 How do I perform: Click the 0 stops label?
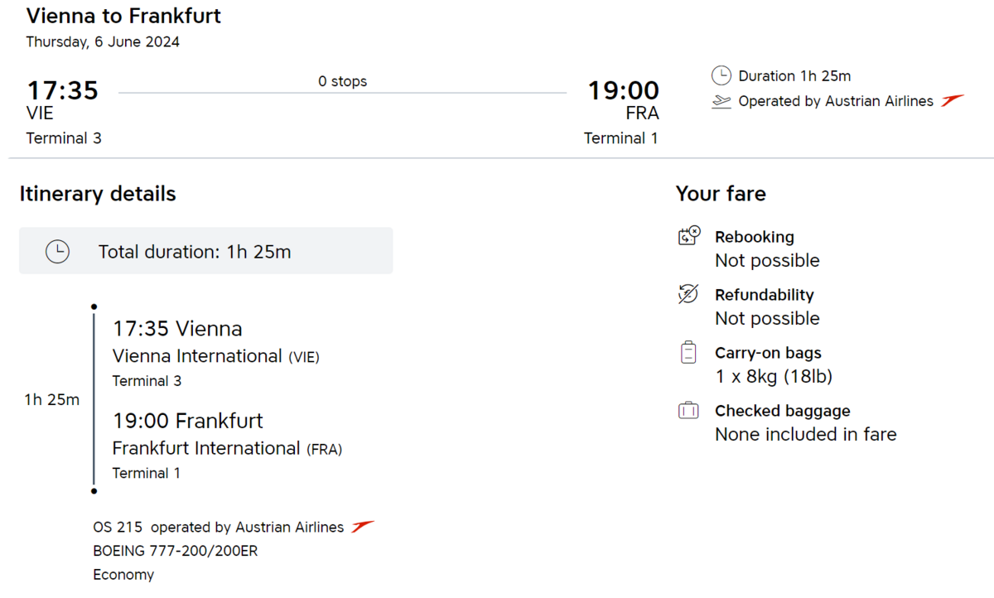pos(342,81)
